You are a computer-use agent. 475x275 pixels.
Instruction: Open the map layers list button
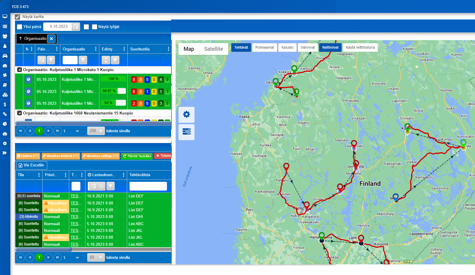tap(187, 132)
